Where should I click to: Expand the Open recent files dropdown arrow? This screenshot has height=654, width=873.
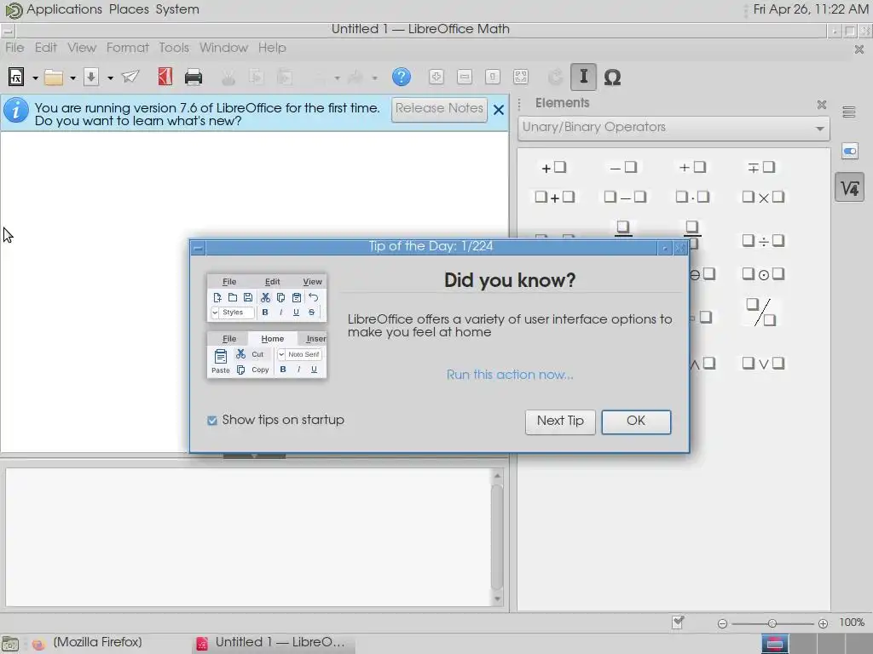pyautogui.click(x=72, y=77)
